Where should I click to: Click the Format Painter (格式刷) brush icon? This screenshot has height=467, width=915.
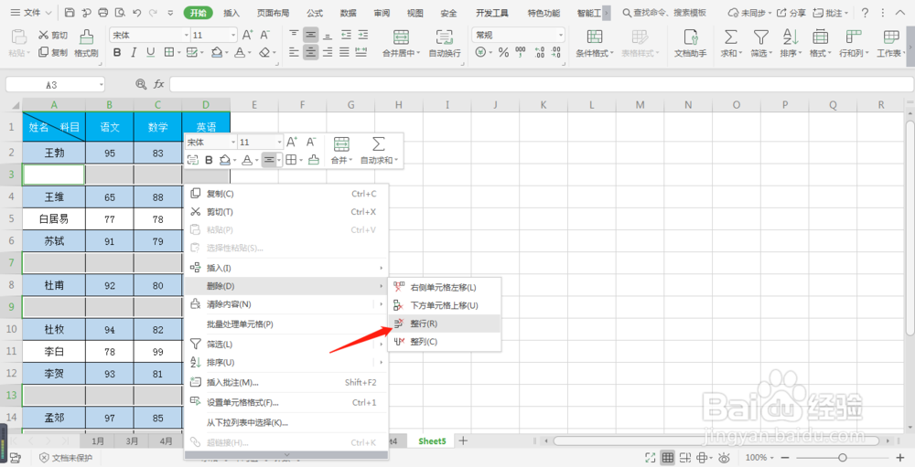[x=86, y=37]
